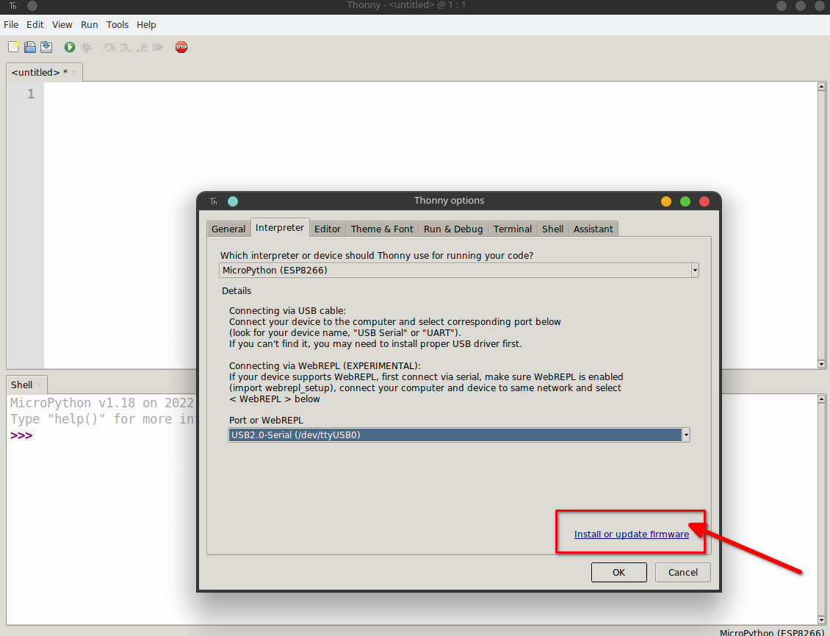Open the View menu
Viewport: 830px width, 636px height.
62,25
